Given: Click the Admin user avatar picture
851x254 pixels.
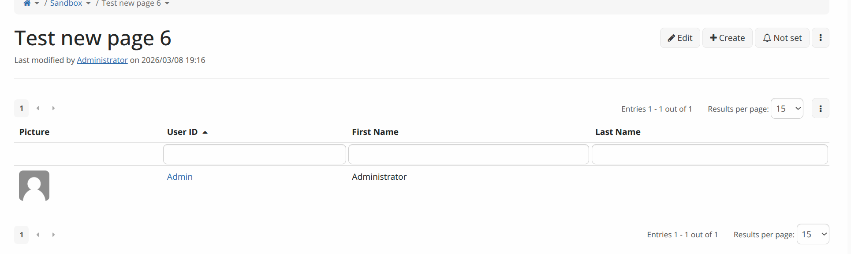Looking at the screenshot, I should (x=34, y=185).
